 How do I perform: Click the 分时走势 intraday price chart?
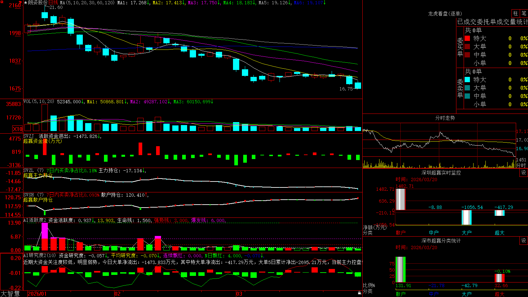439,140
